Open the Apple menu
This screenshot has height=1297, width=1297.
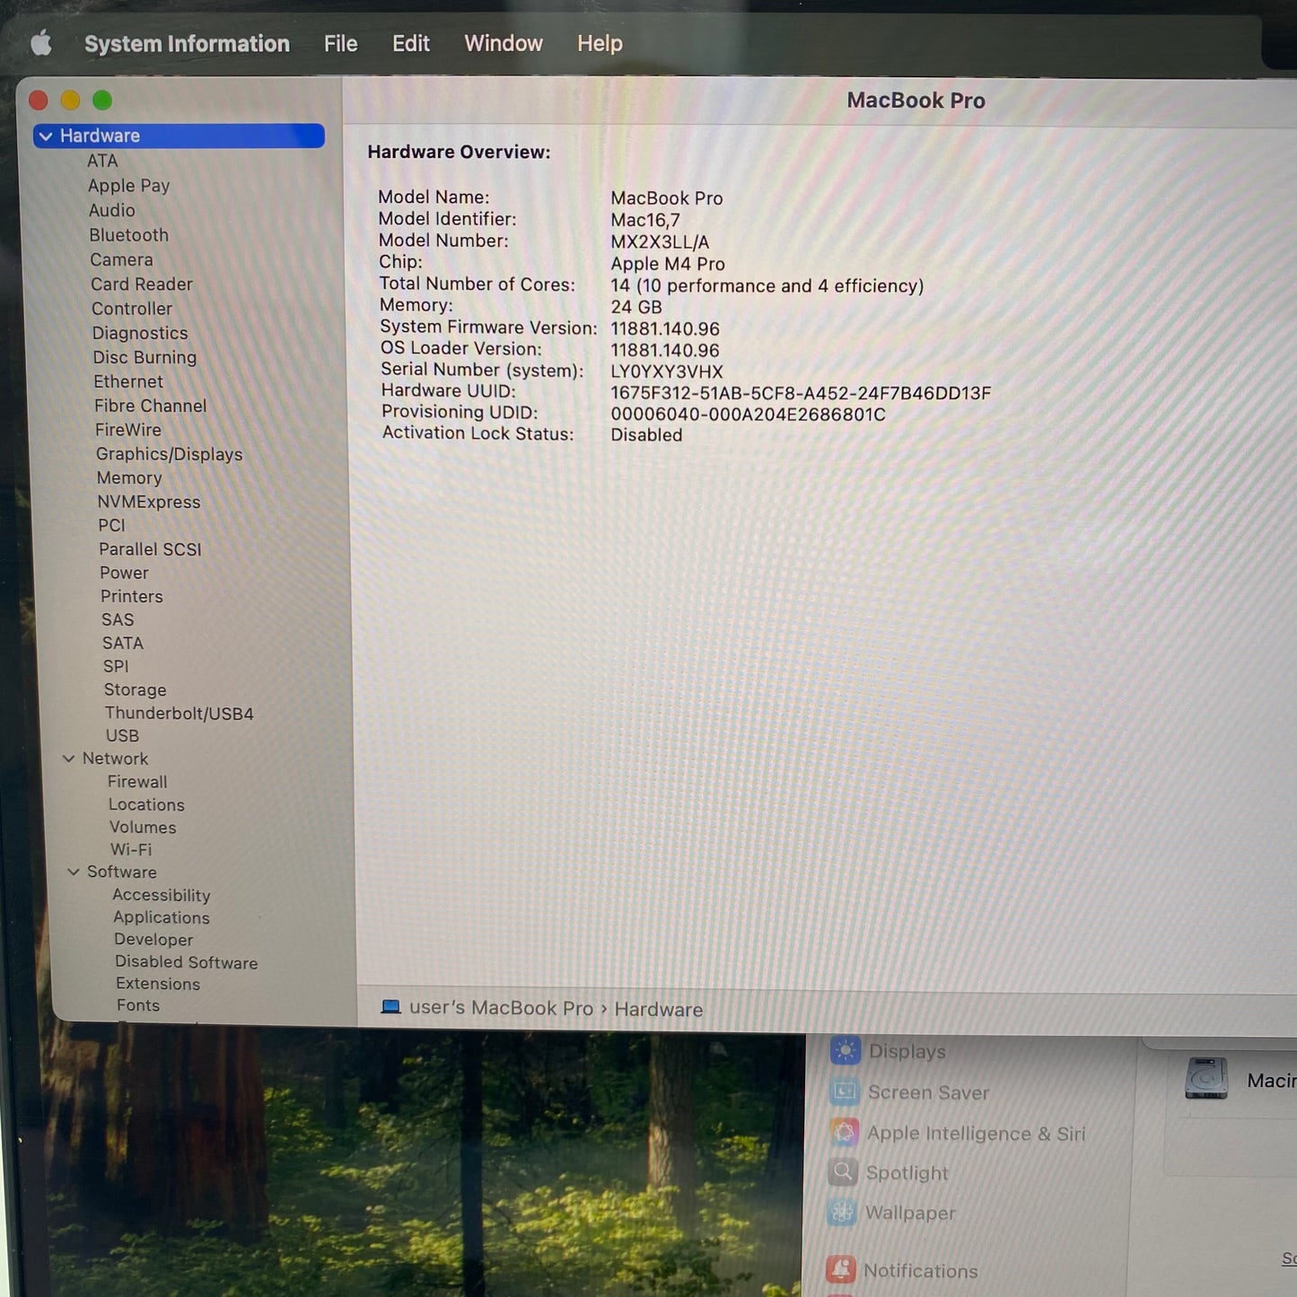(41, 42)
